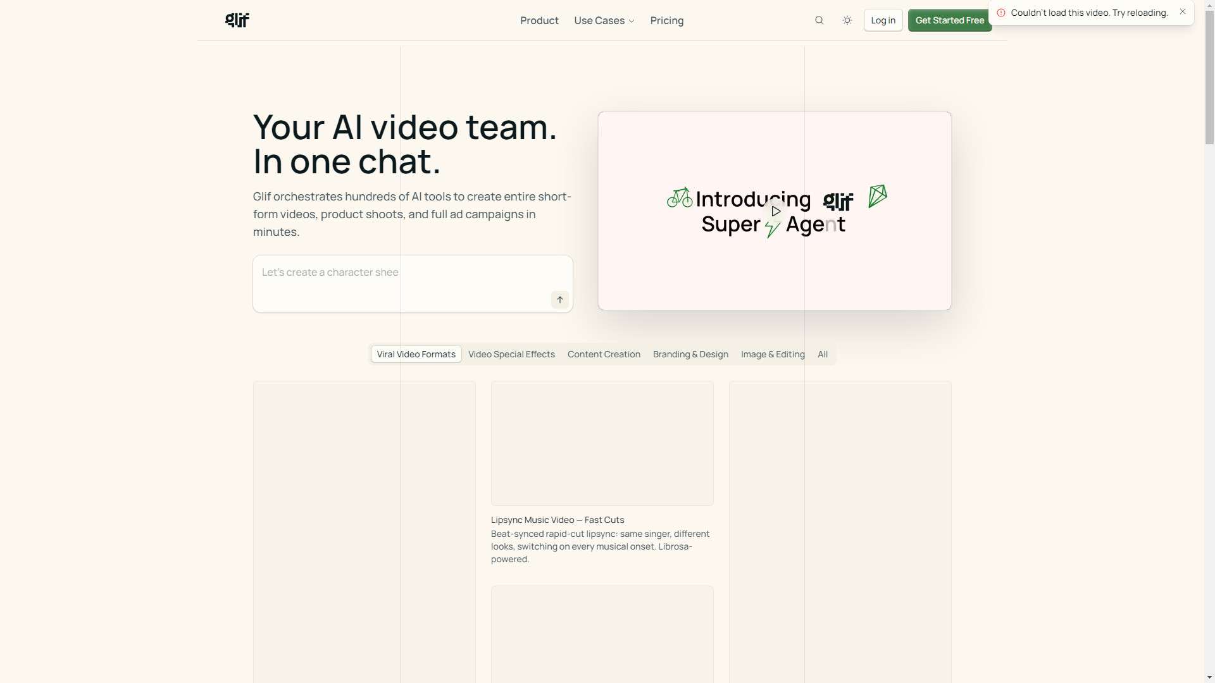This screenshot has width=1215, height=683.
Task: Open the Lipsync Music Video — Fast Cuts title
Action: [558, 520]
